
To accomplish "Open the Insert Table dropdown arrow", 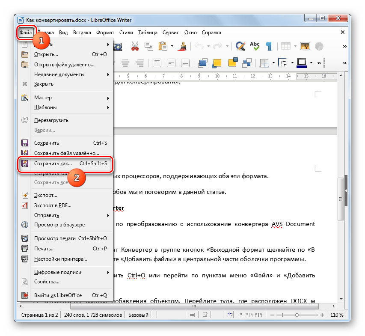I will [x=295, y=46].
